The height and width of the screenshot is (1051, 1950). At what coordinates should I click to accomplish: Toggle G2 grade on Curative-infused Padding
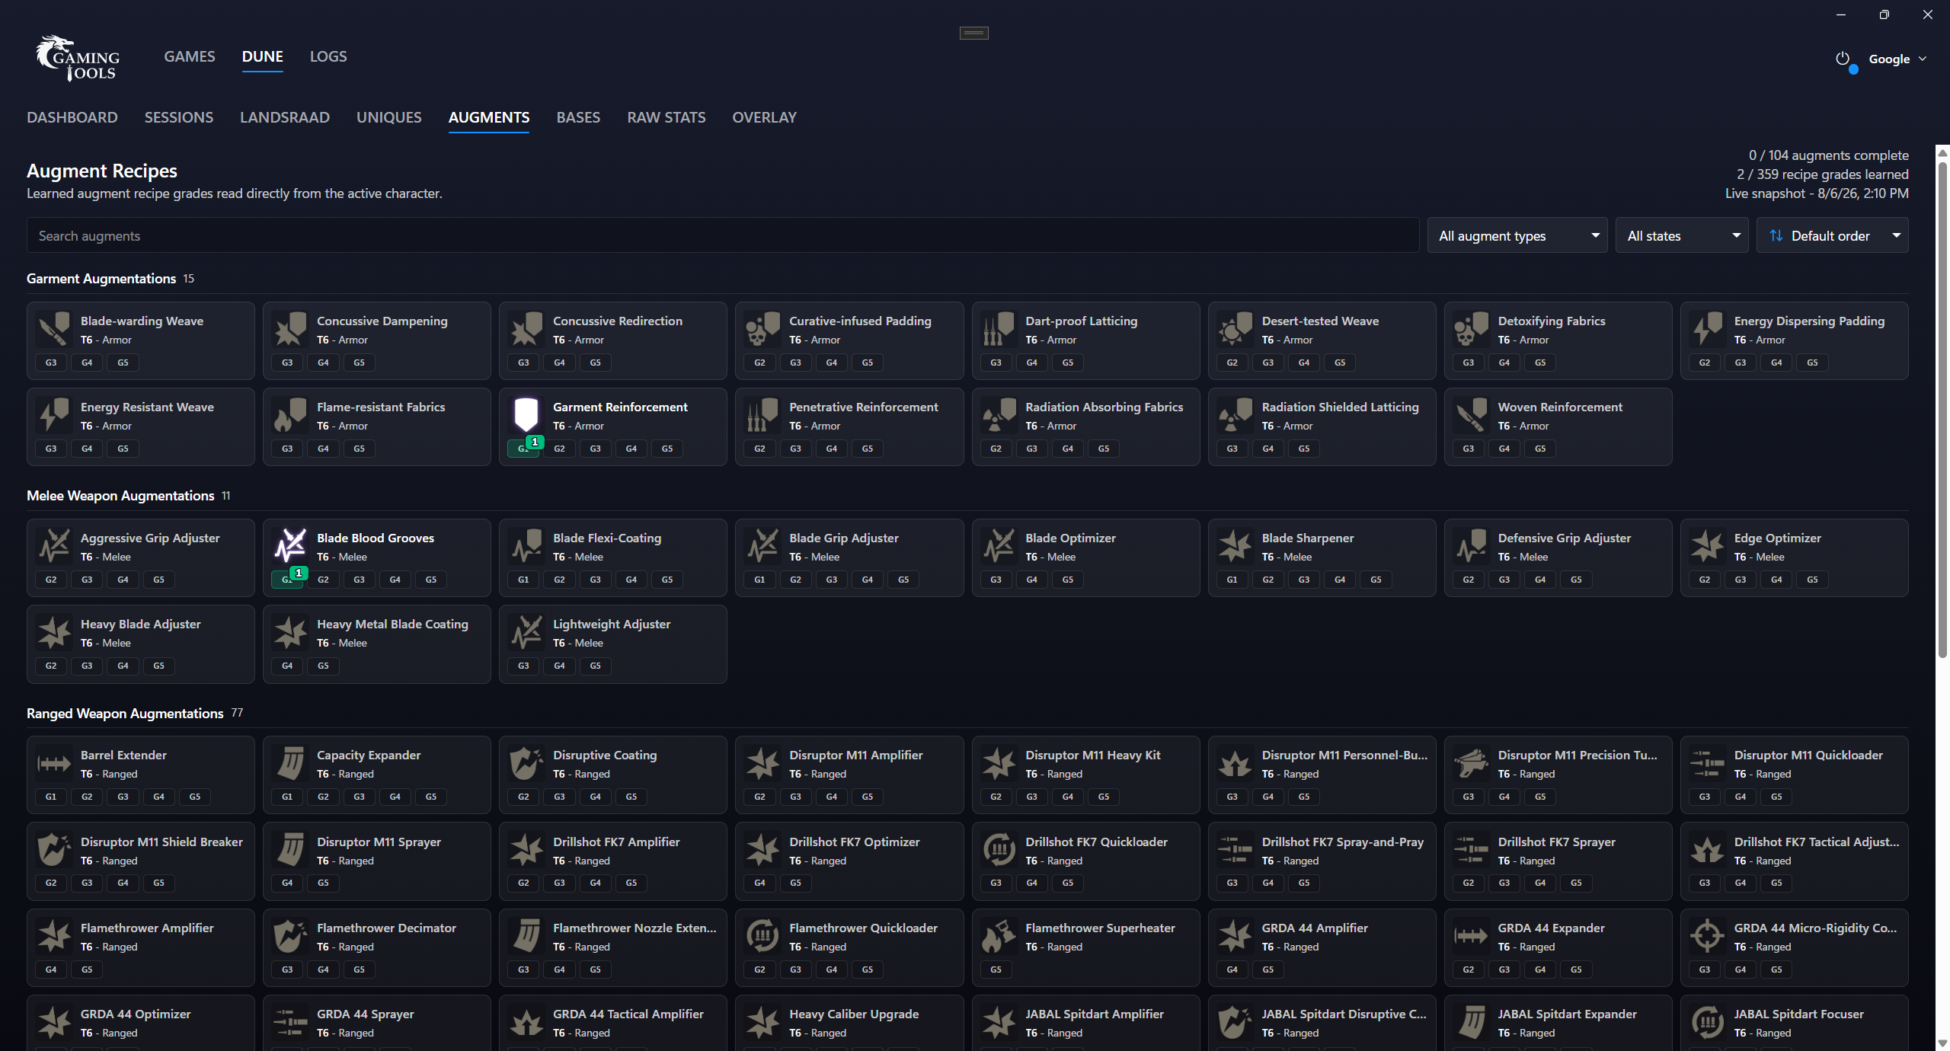(759, 363)
